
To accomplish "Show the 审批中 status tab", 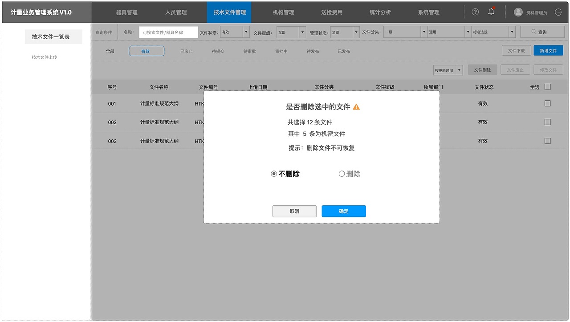I will pos(281,51).
